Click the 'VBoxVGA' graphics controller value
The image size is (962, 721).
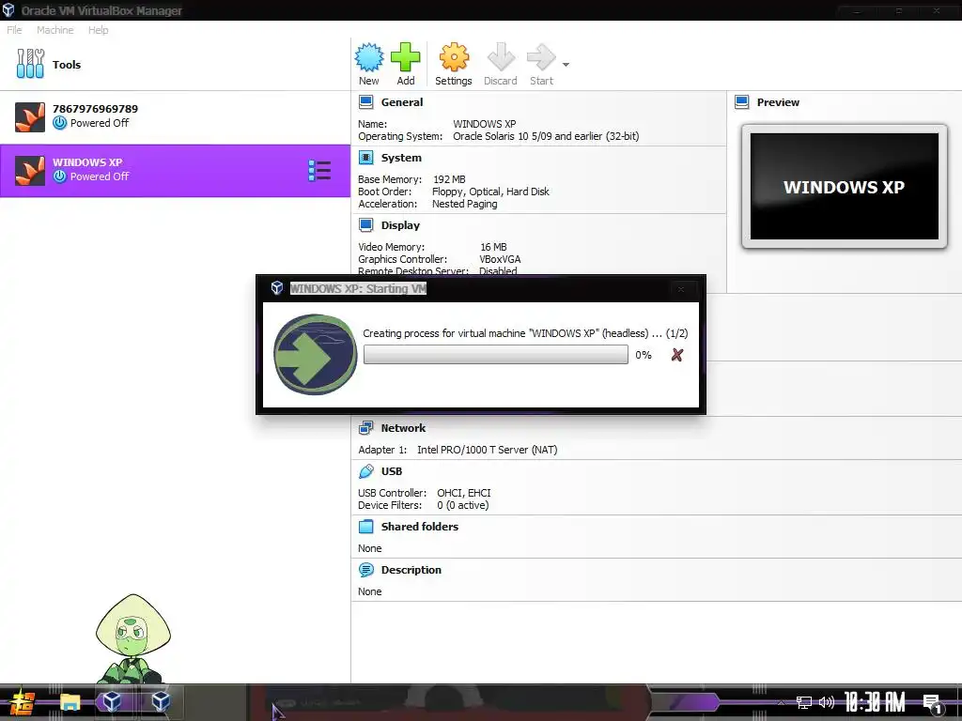pos(500,259)
